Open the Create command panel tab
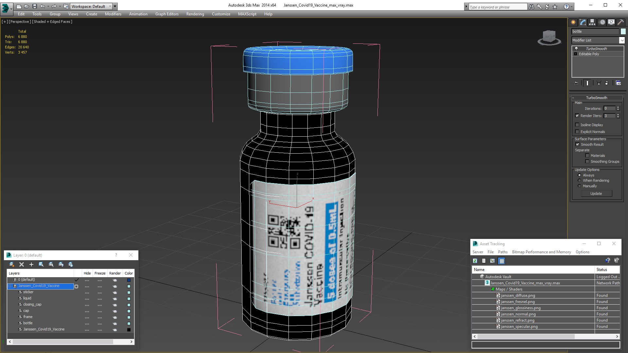Screen dimensions: 628x353 573,22
